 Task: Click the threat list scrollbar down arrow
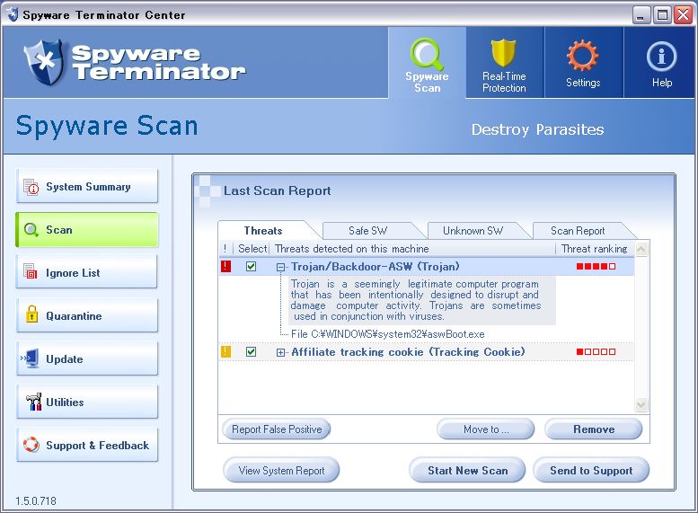pos(641,405)
